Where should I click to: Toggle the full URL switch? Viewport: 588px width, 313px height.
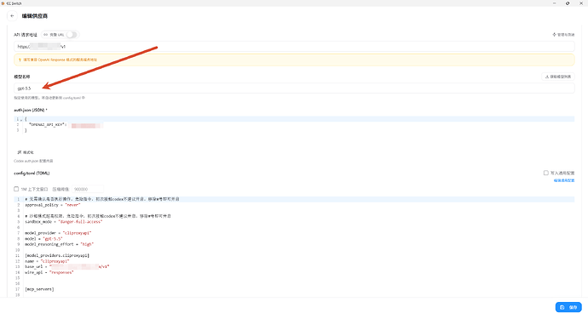point(72,34)
